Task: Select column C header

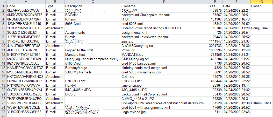Action: [x=92, y=2]
